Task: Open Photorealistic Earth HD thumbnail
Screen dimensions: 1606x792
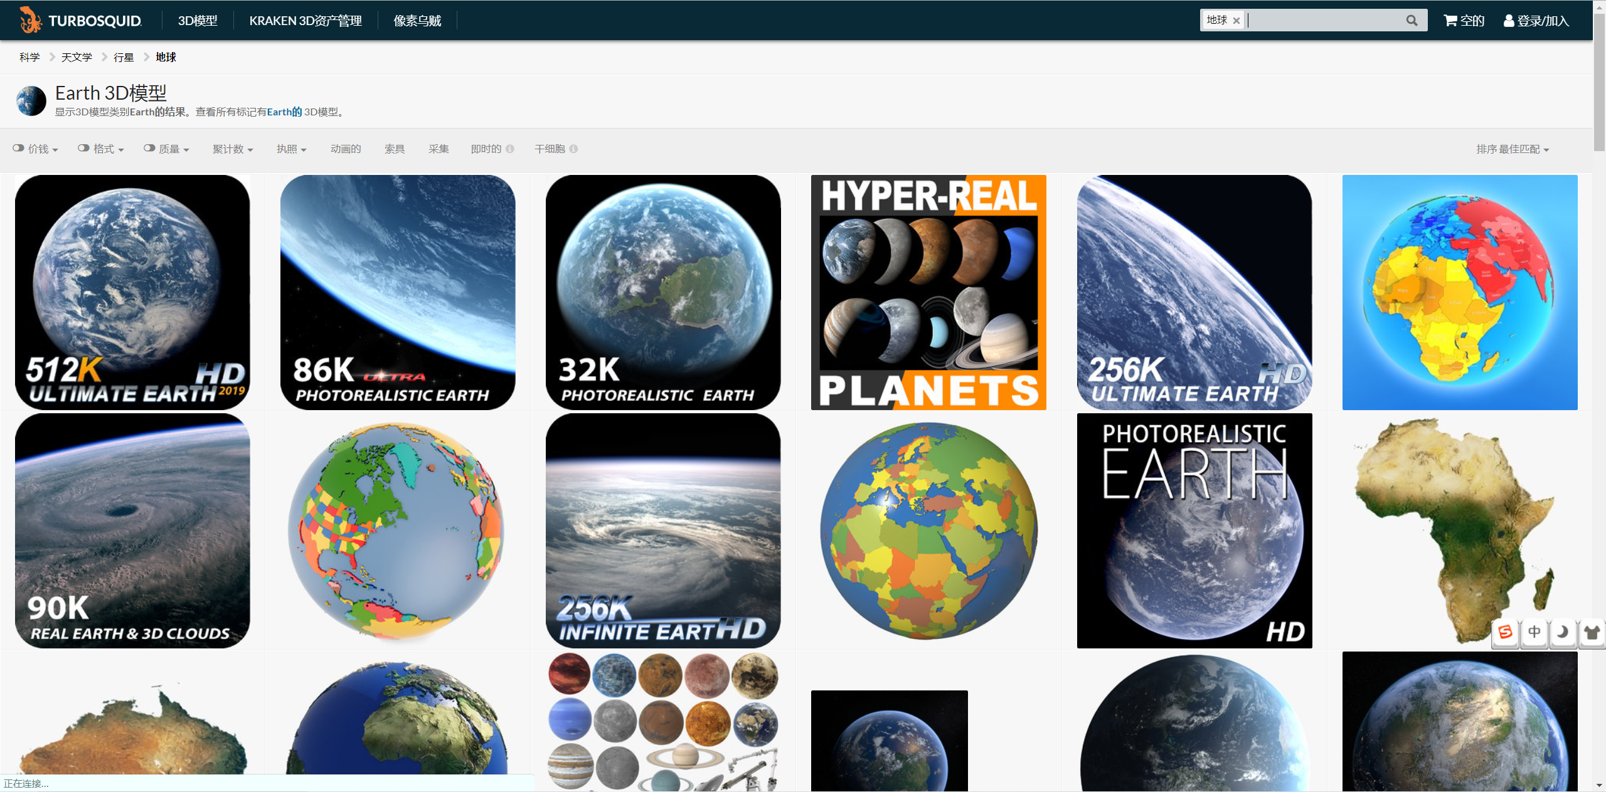Action: (1194, 531)
